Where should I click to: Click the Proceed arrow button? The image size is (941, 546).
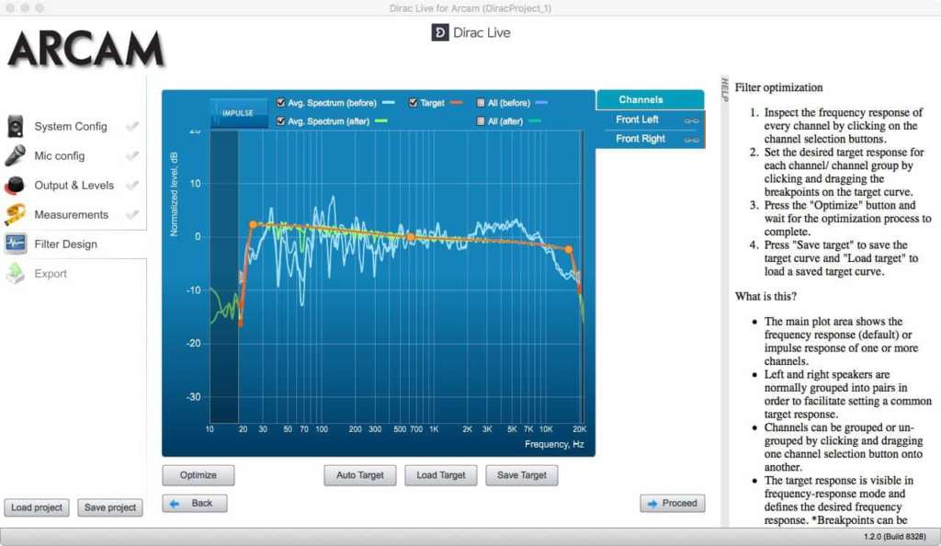coord(672,504)
